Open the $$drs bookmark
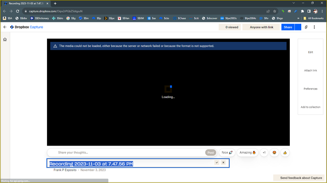Screen dimensions: 327x183 pos(58,18)
